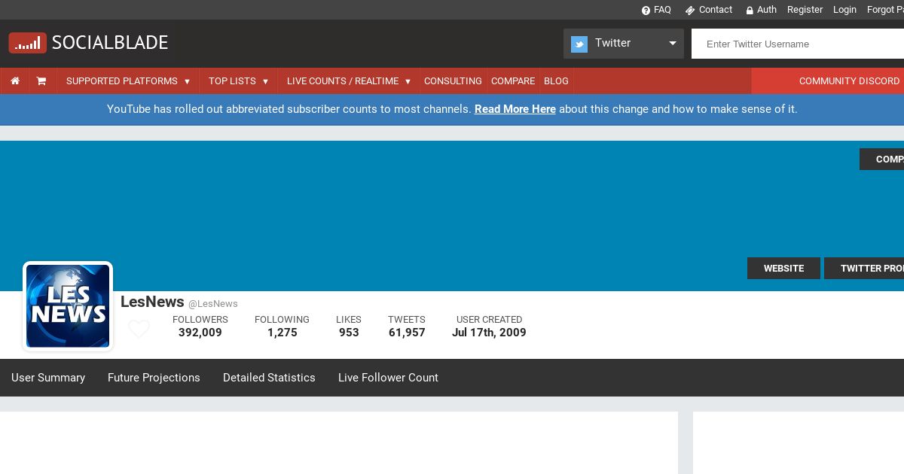The width and height of the screenshot is (904, 474).
Task: Switch to User Summary tab
Action: pyautogui.click(x=48, y=378)
